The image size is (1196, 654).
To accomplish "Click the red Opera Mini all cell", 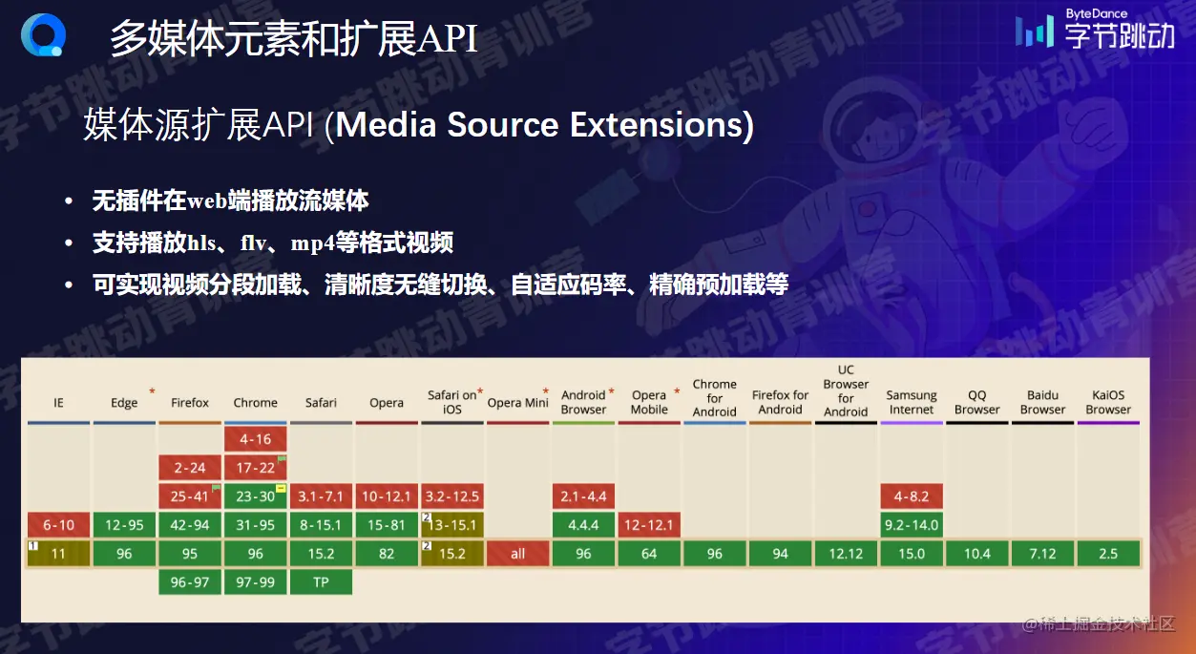I will point(517,554).
